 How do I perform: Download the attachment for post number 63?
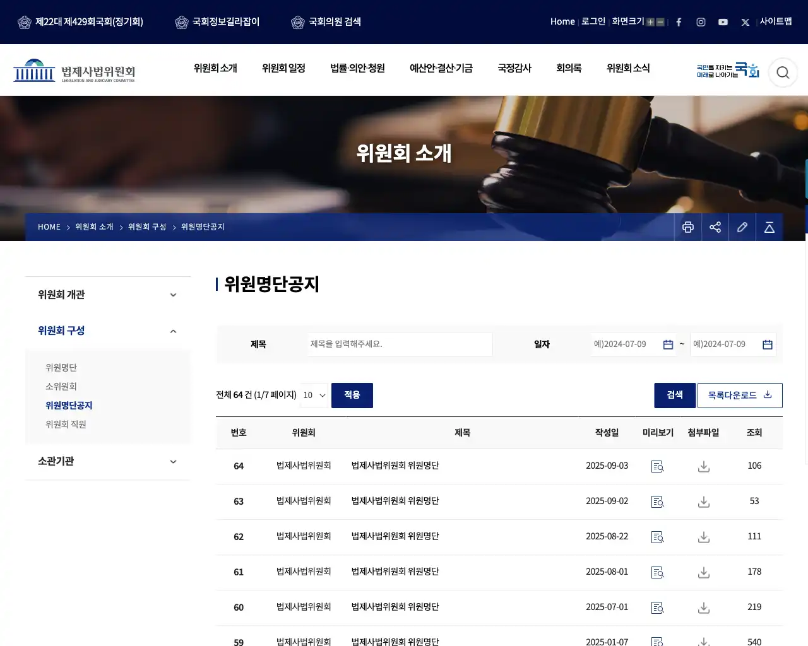pyautogui.click(x=704, y=502)
